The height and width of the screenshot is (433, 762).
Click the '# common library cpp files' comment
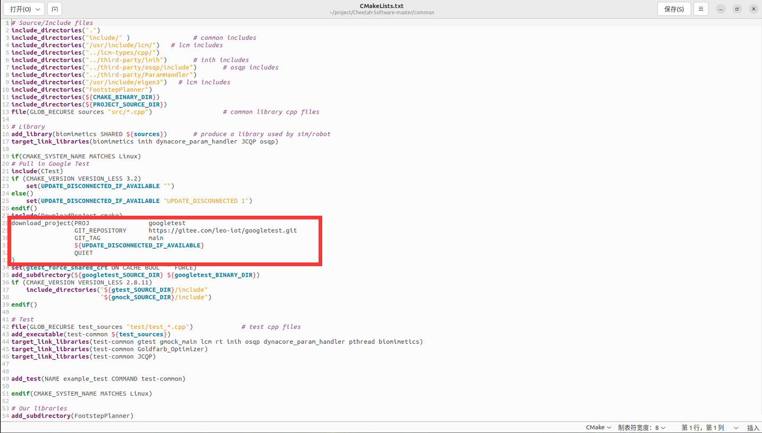click(x=271, y=112)
